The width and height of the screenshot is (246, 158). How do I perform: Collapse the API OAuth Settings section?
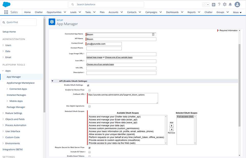click(x=52, y=81)
